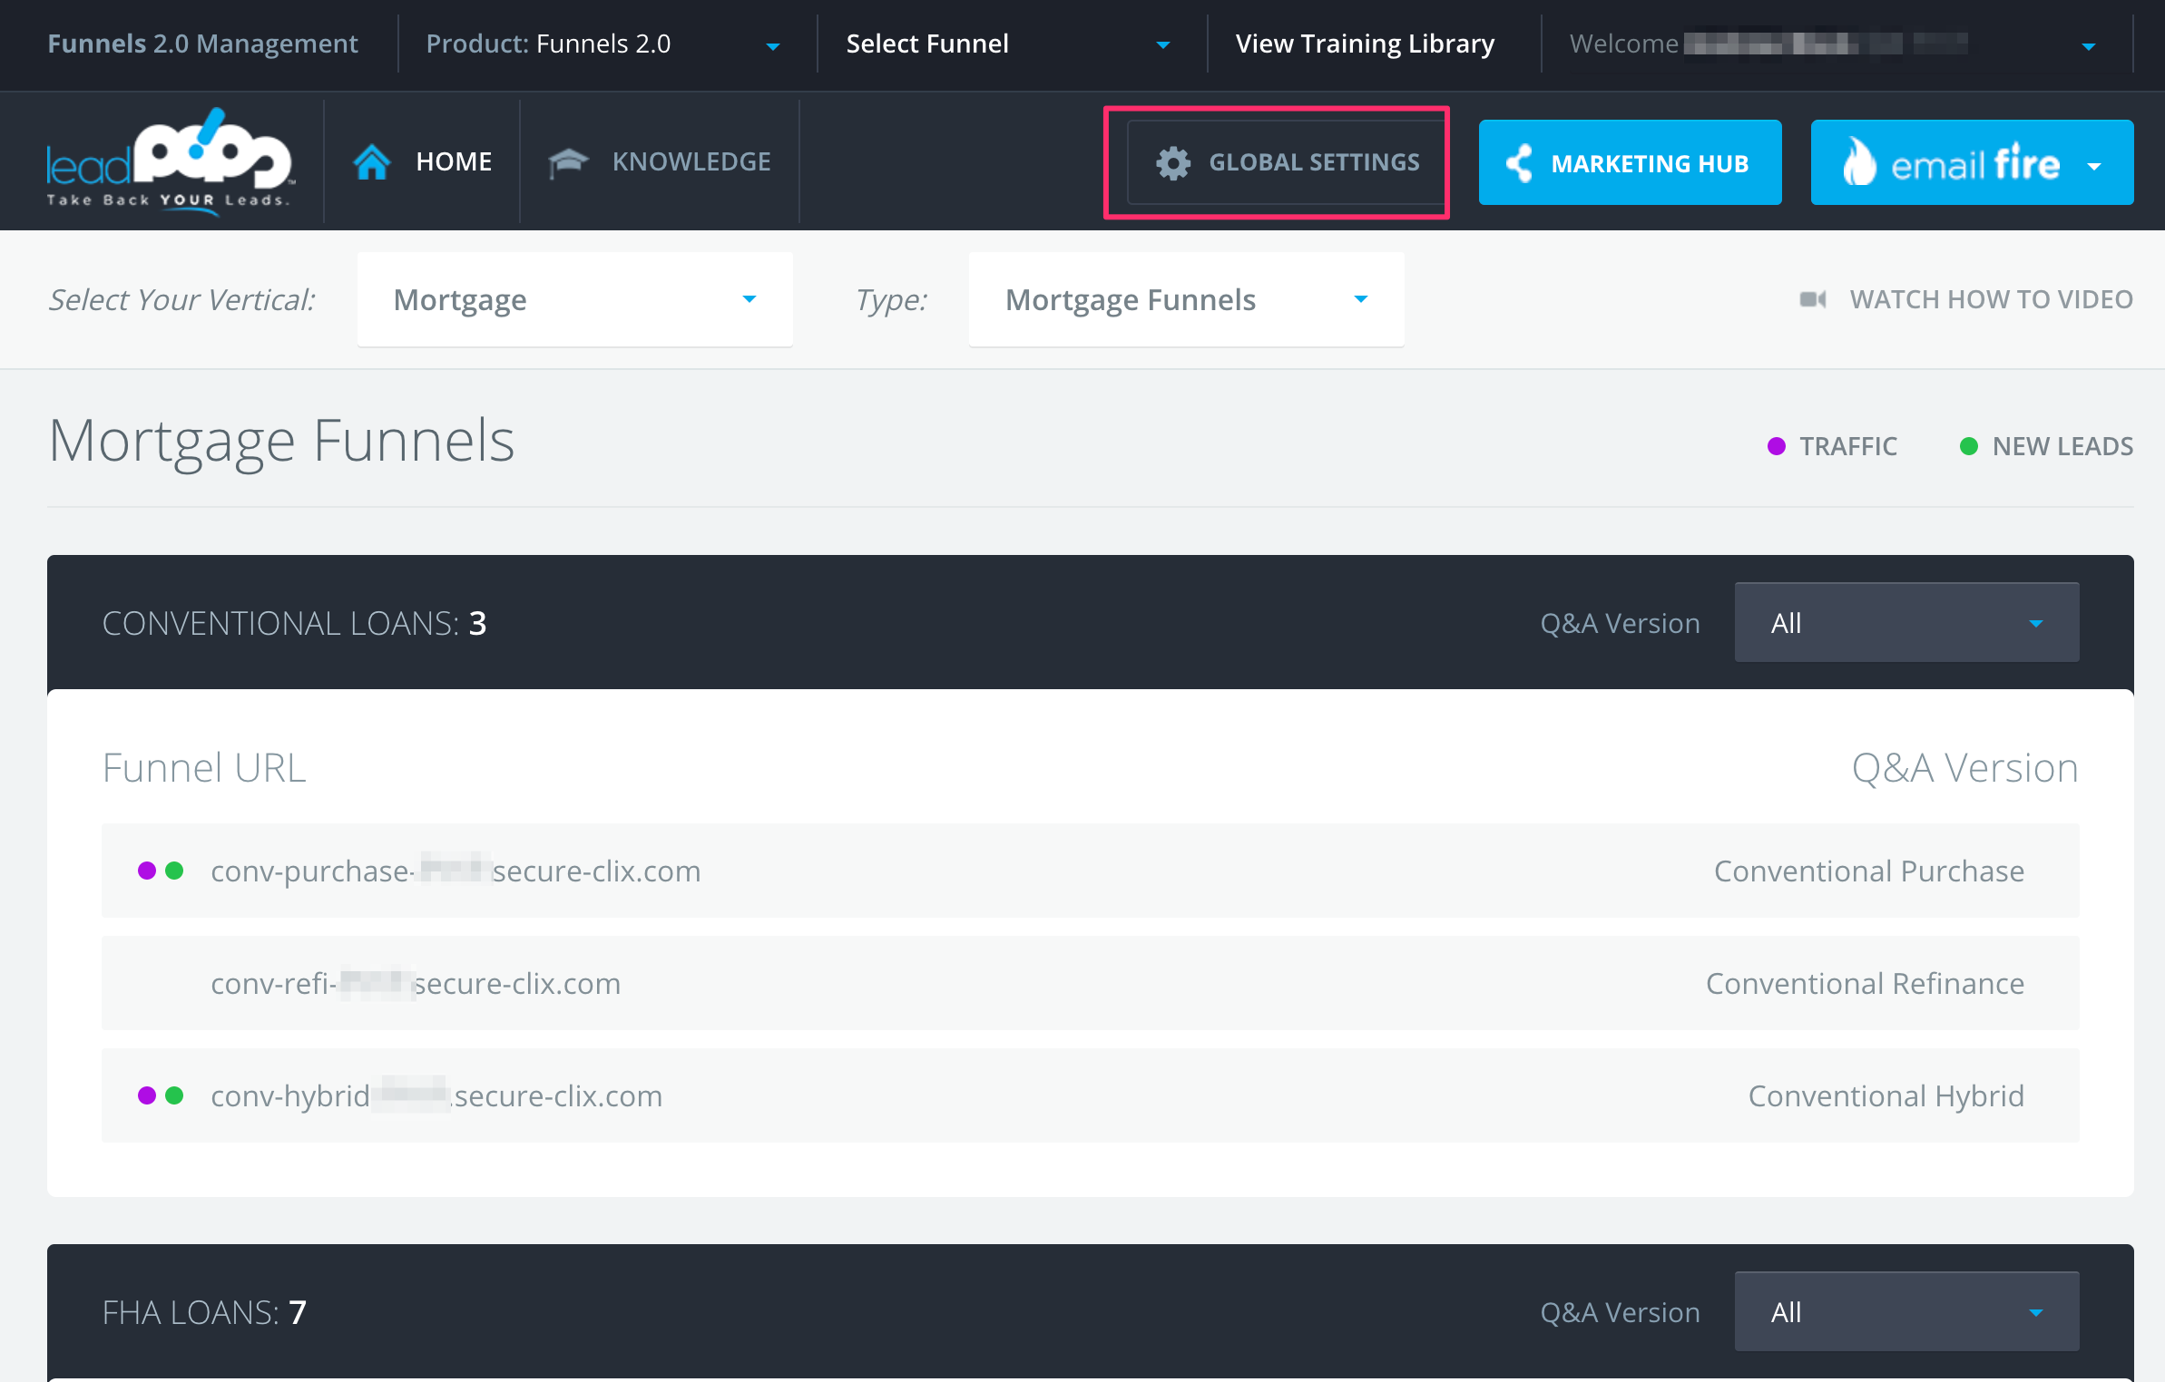The image size is (2165, 1382).
Task: Click the Global Settings gear icon
Action: click(1173, 163)
